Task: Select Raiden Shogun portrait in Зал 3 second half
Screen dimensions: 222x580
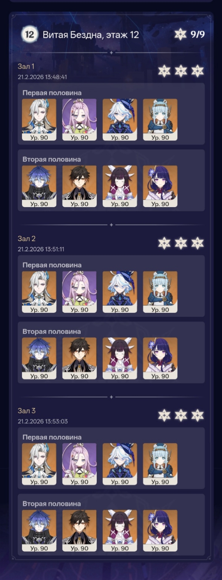Action: 160,530
